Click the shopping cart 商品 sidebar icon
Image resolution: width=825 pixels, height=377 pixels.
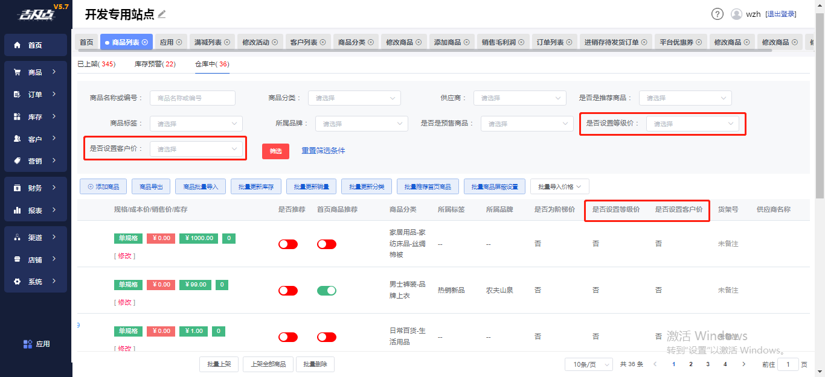tap(17, 72)
